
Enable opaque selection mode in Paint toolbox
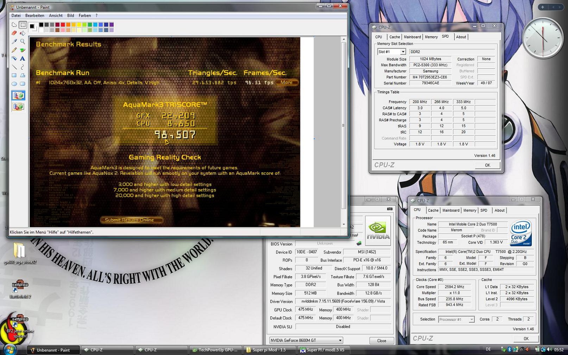click(18, 95)
